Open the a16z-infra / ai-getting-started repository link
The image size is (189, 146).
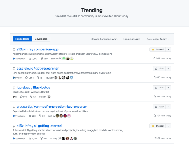(x=39, y=126)
